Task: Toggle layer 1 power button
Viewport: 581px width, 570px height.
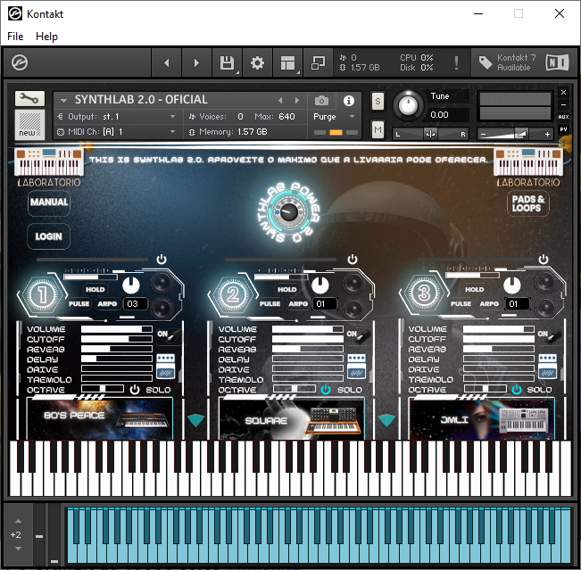Action: point(162,259)
